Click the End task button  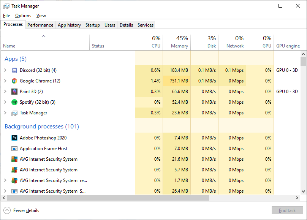click(x=287, y=211)
